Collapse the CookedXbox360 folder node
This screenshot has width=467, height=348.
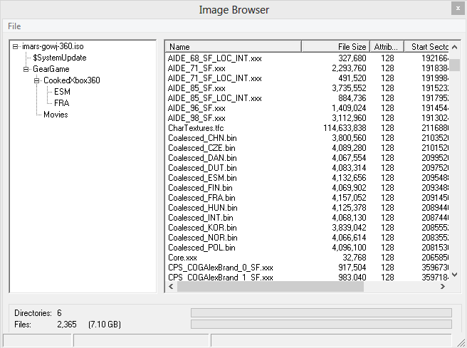(37, 80)
